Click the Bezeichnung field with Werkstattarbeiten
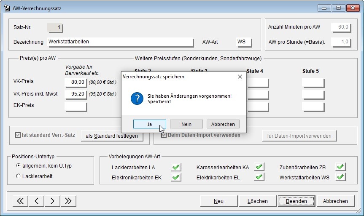This screenshot has width=364, height=216. tap(120, 43)
